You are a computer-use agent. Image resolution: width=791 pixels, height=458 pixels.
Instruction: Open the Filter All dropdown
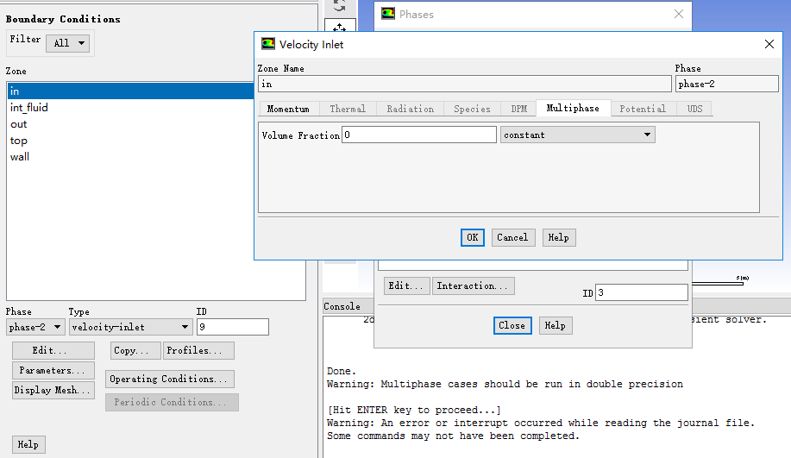(68, 43)
